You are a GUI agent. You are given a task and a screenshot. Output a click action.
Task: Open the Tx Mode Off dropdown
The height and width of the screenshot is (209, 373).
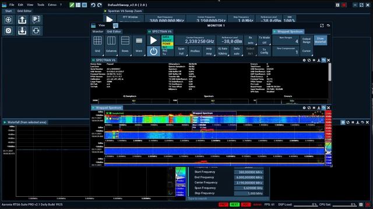click(x=264, y=40)
